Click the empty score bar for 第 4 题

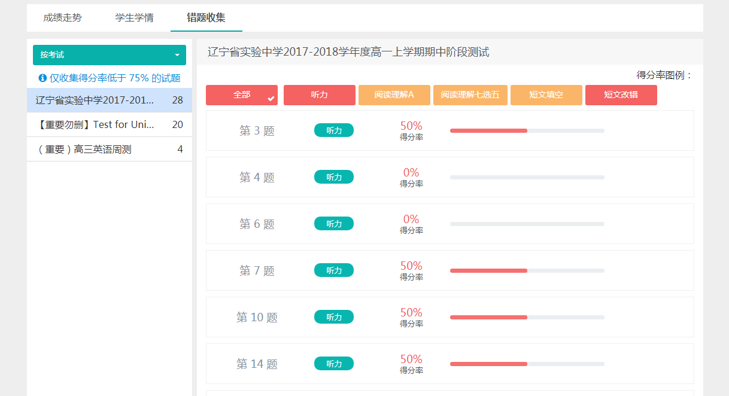coord(527,177)
